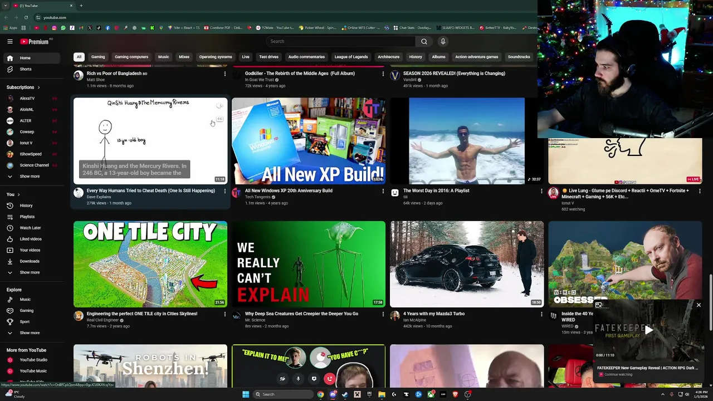Open options menu for Cheat Death video

coord(224,191)
